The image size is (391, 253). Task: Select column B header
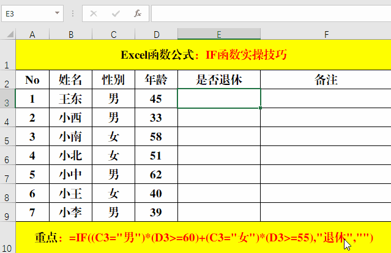coord(71,34)
